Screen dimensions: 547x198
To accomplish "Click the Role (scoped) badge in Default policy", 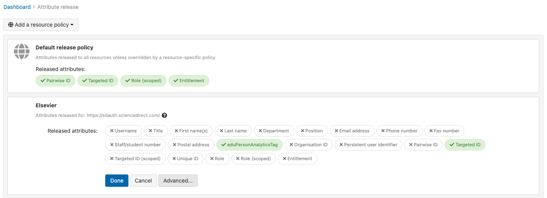I will 144,81.
